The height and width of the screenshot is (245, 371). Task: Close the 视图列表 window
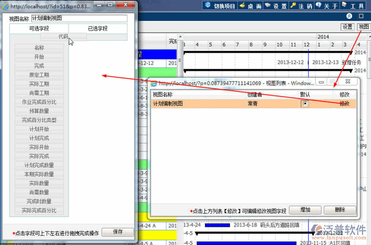coord(347,82)
